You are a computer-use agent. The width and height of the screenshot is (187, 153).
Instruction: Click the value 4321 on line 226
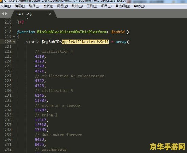click(x=39, y=71)
